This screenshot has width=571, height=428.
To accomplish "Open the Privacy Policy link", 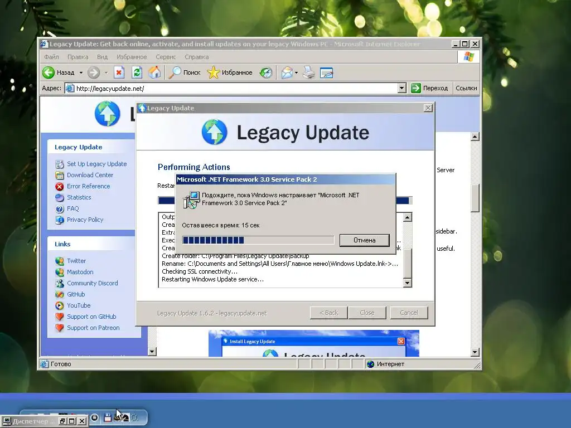I will point(85,220).
